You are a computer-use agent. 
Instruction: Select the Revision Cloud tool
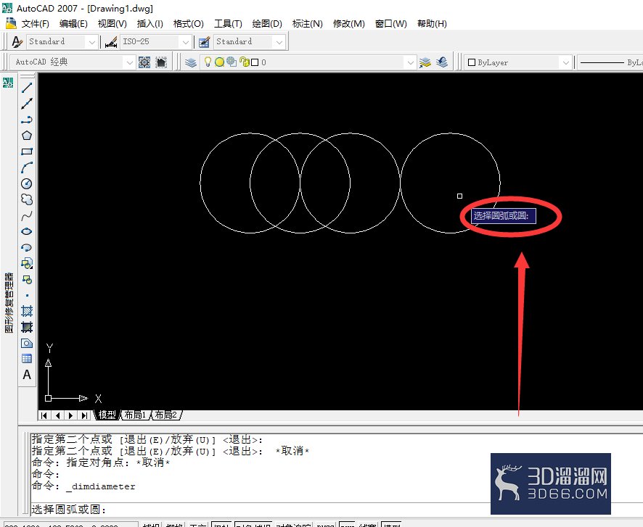point(27,199)
